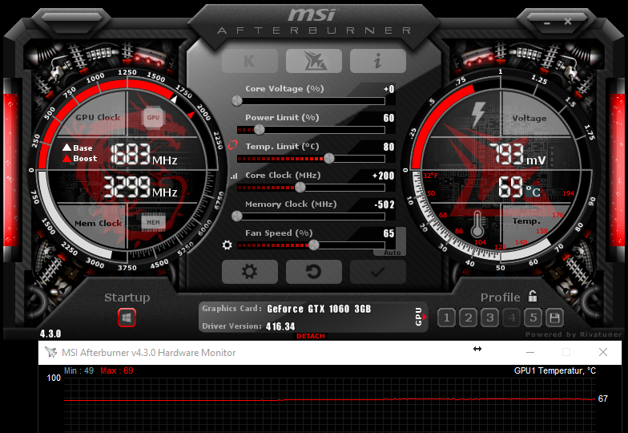Click the fan settings gear icon beside Fan Speed

coord(227,245)
